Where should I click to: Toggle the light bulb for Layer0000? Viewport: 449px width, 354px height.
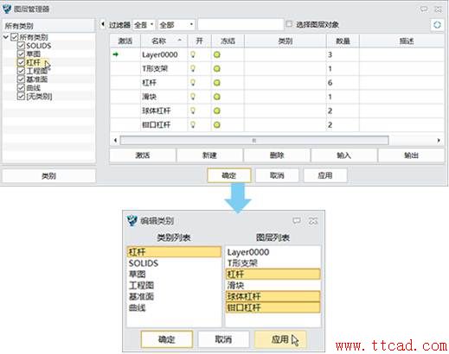[193, 54]
